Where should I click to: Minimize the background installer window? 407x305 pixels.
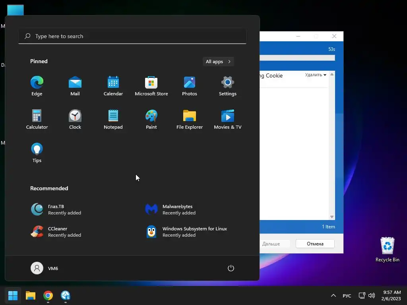pos(298,36)
